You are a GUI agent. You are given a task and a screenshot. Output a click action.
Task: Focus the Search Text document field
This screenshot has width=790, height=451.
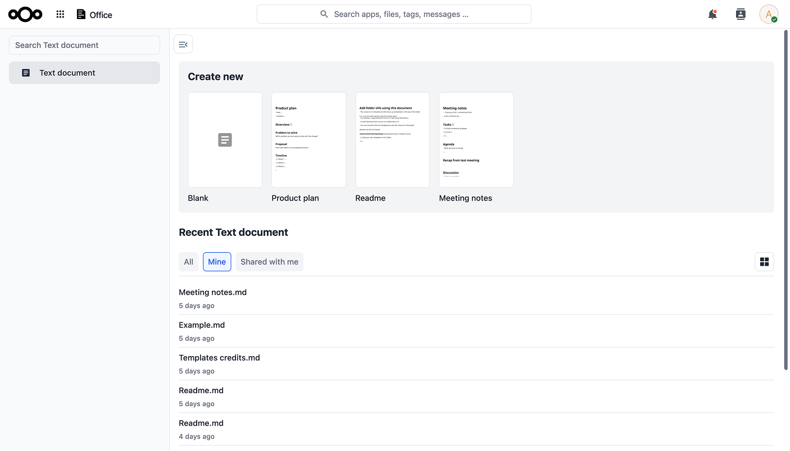[84, 45]
